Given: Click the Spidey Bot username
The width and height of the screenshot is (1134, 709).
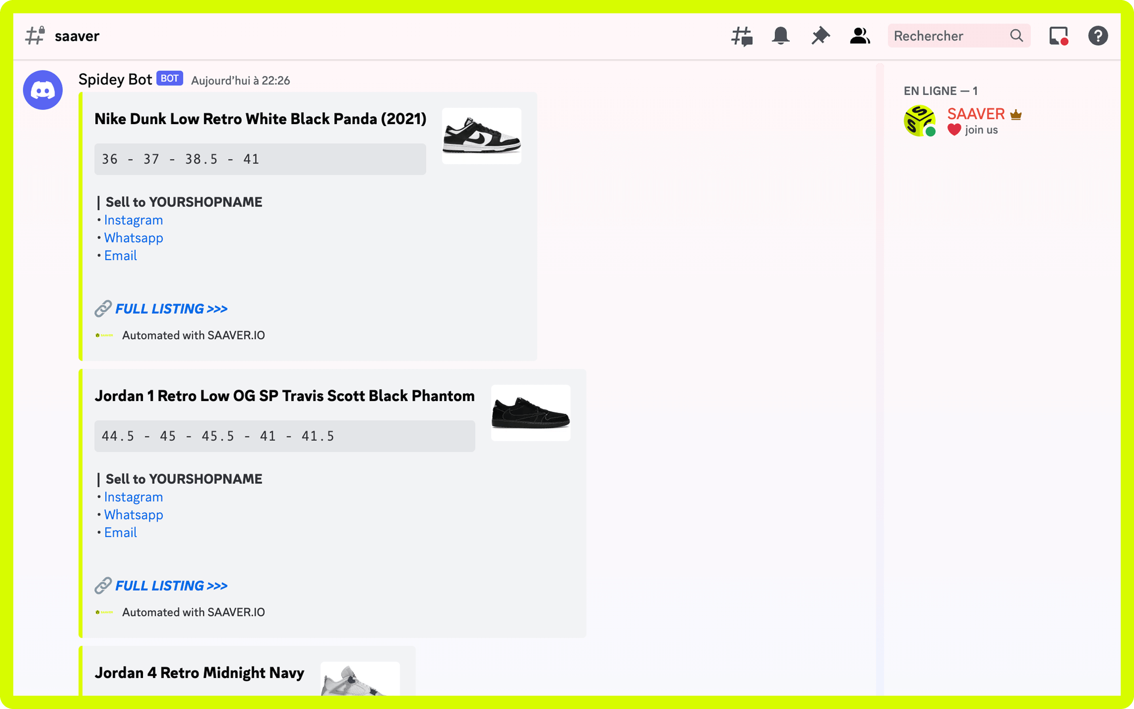Looking at the screenshot, I should pos(115,79).
